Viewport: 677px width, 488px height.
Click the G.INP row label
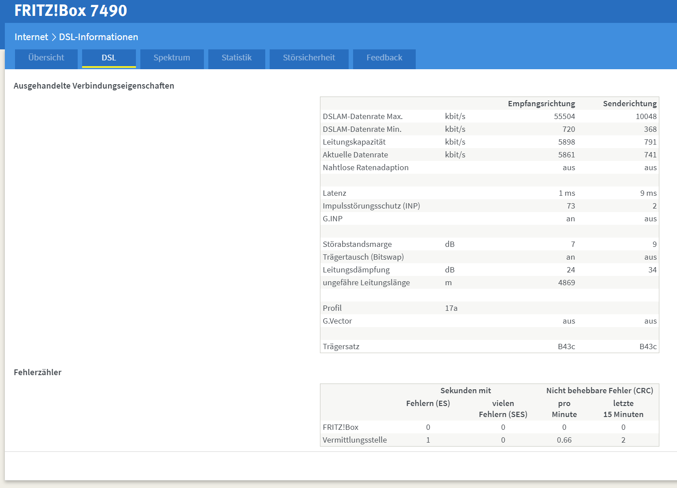point(332,219)
